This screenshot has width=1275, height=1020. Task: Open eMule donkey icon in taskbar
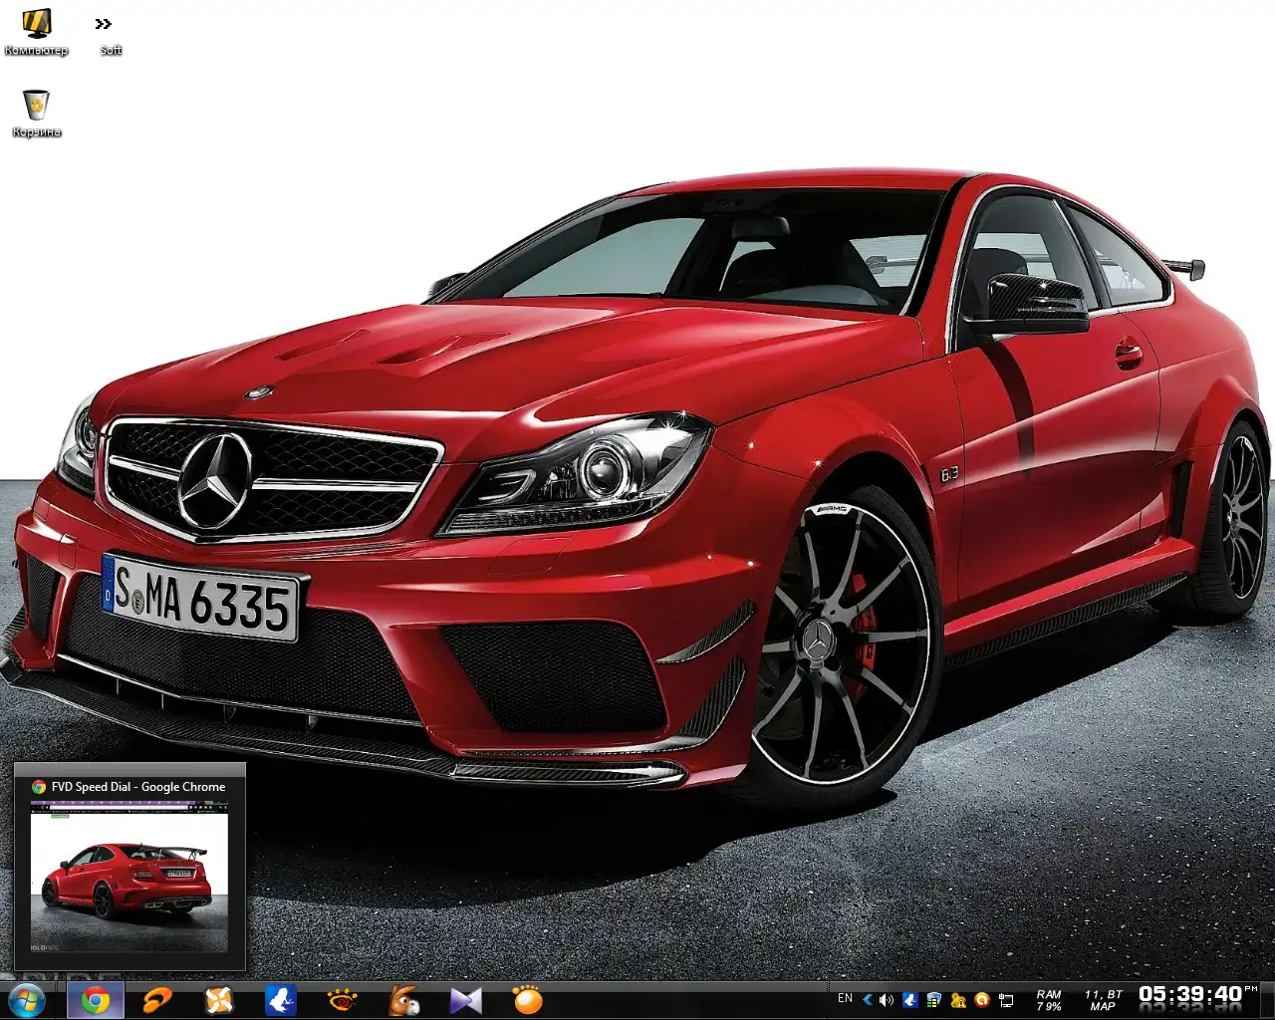pos(404,999)
